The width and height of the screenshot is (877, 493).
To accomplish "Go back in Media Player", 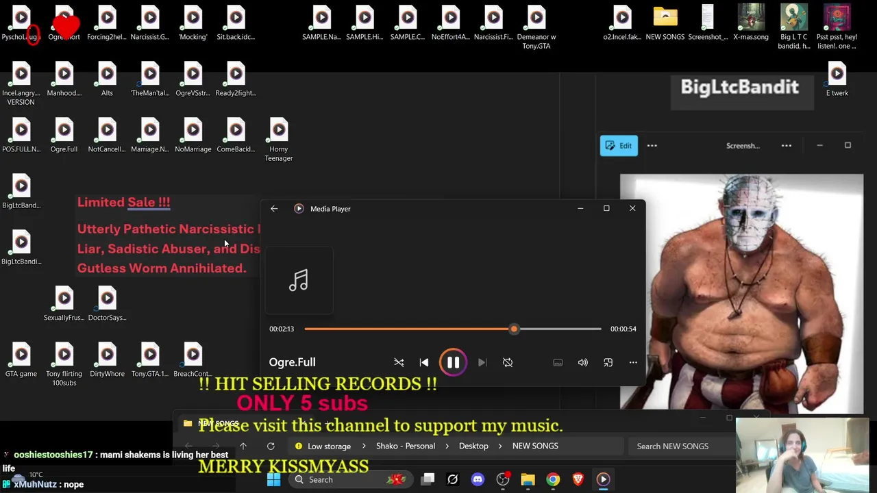I will tap(274, 209).
